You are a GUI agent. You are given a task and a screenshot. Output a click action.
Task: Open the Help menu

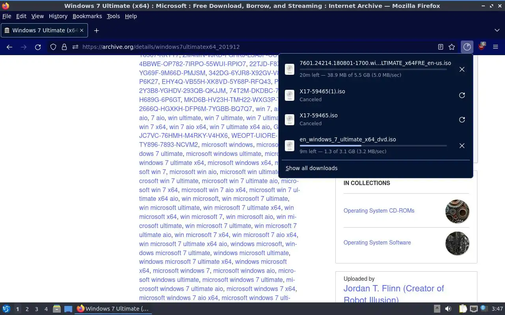click(x=131, y=16)
